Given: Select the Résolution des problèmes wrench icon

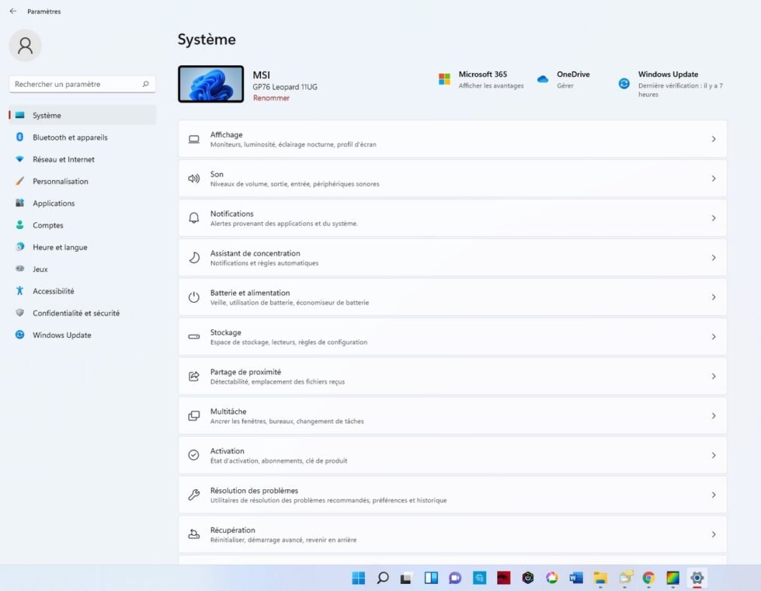Looking at the screenshot, I should [193, 495].
